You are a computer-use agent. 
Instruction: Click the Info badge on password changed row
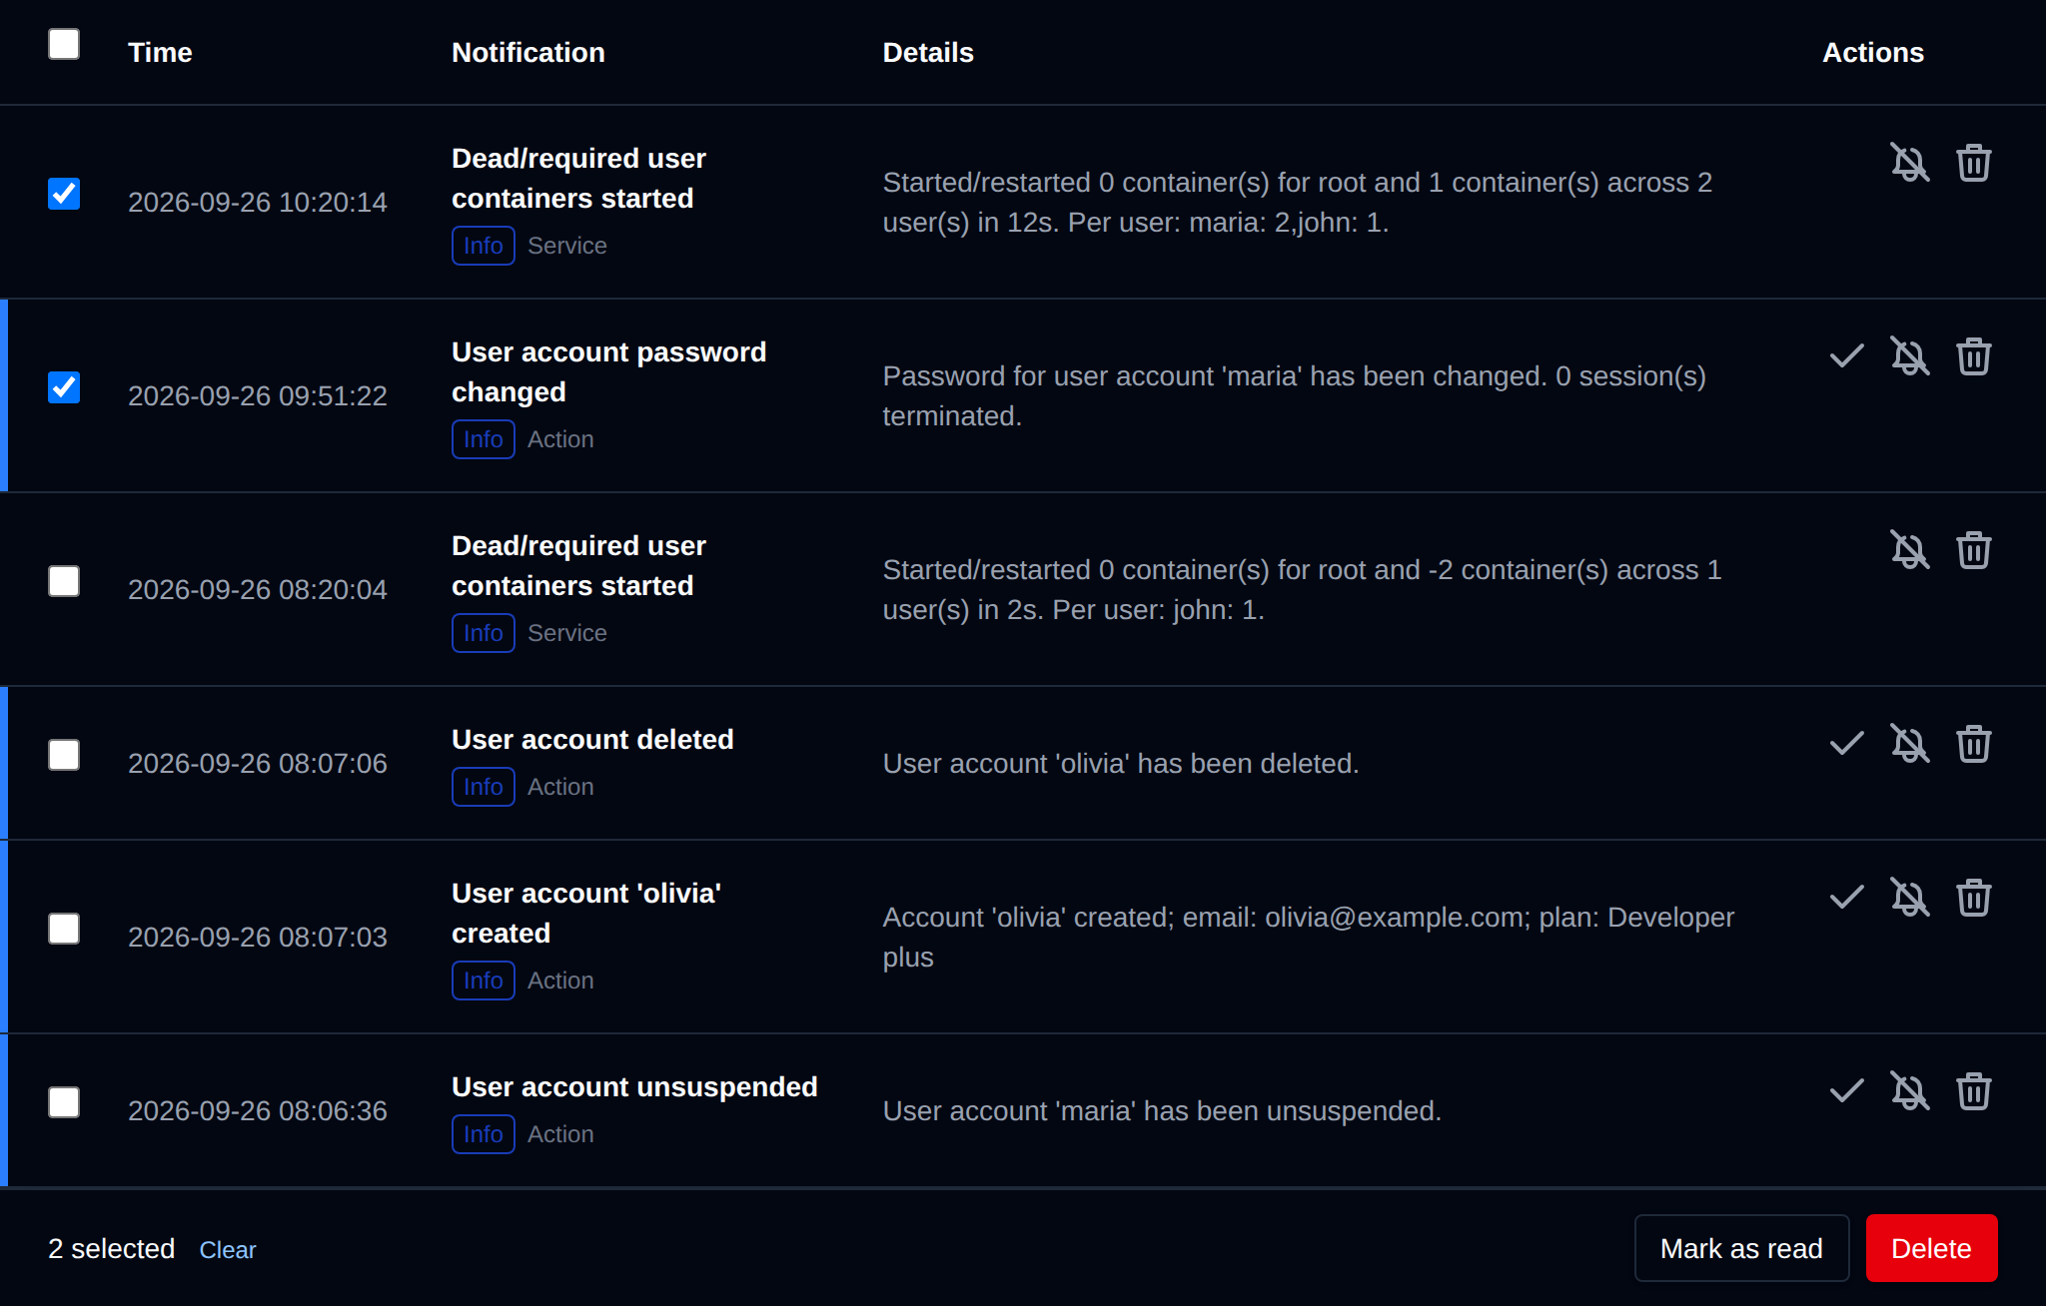(x=484, y=439)
